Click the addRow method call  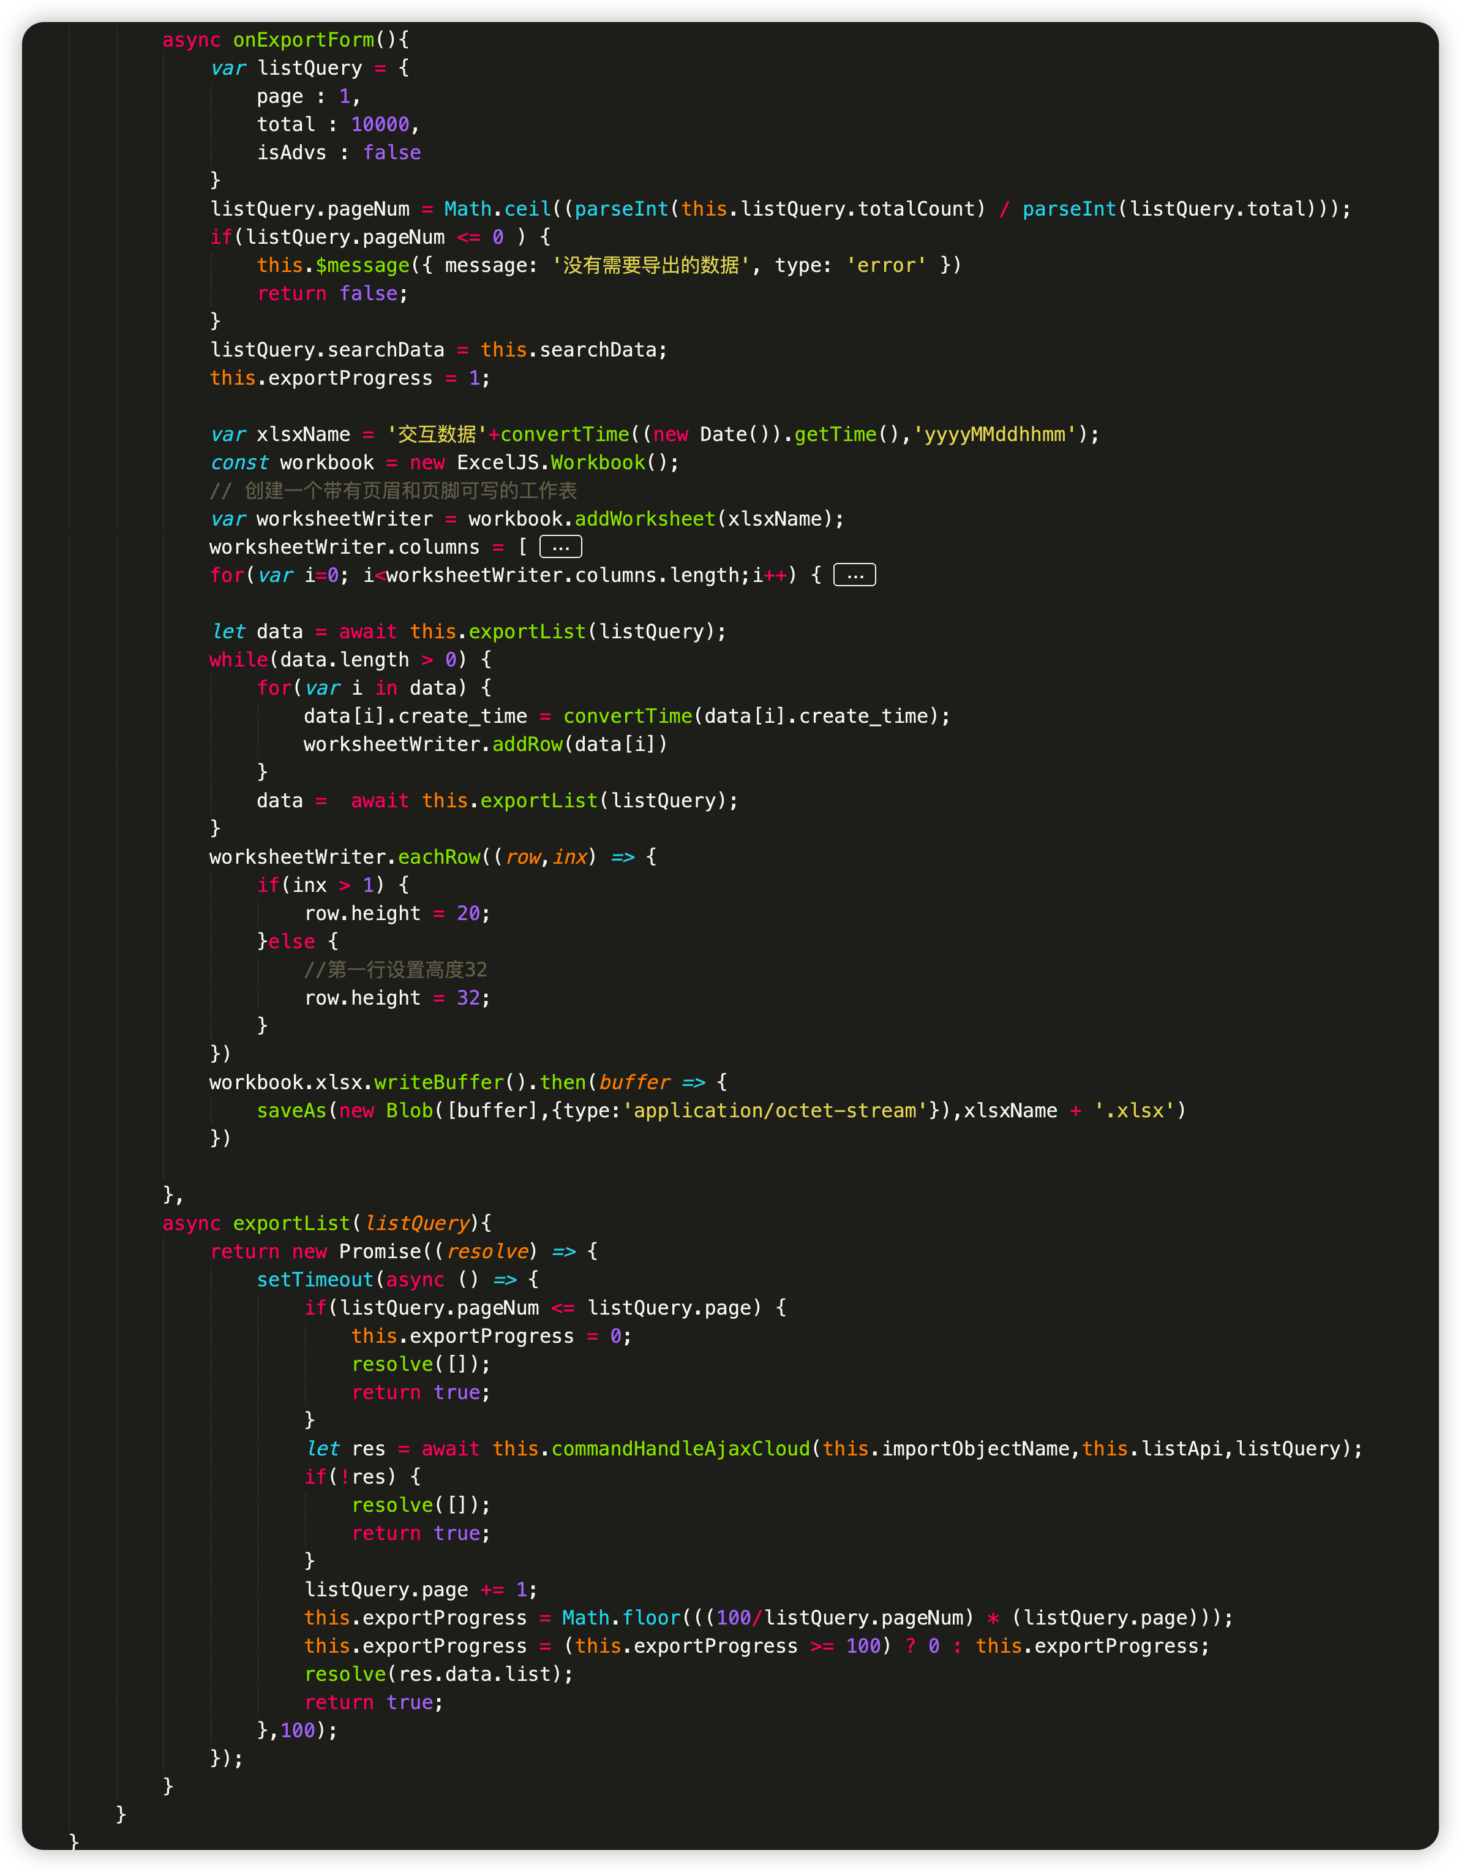point(527,744)
